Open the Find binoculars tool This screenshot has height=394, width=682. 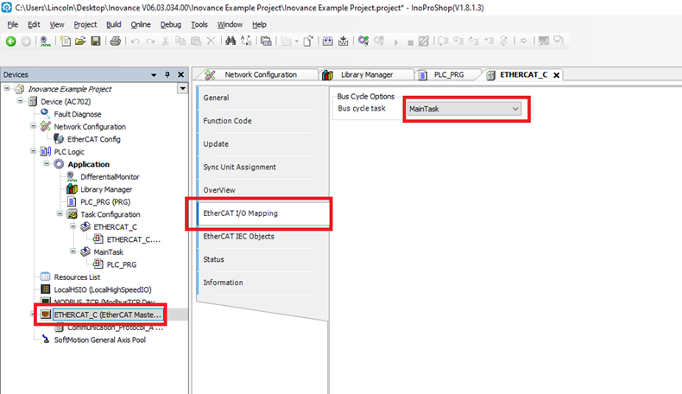tap(228, 41)
